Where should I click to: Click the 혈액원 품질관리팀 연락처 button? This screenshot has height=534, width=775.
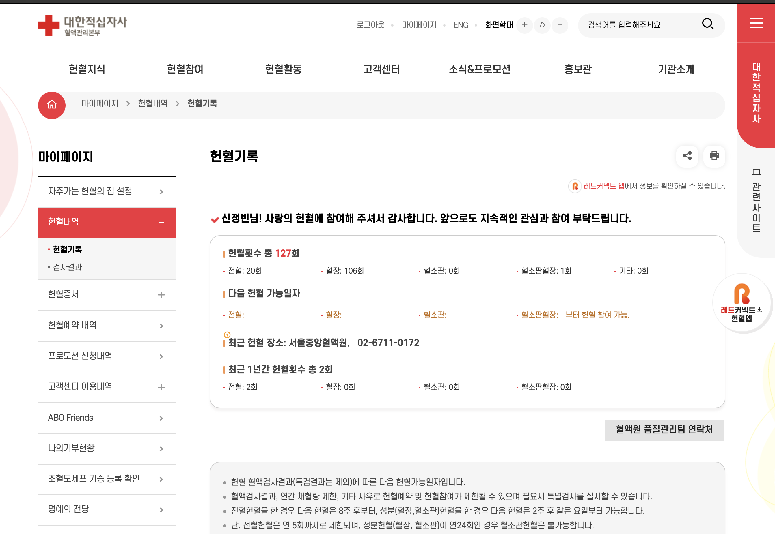pyautogui.click(x=664, y=430)
